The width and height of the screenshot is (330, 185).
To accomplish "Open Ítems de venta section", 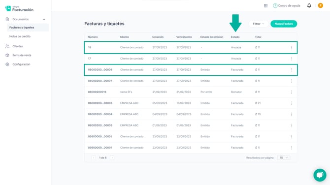I will tap(22, 55).
